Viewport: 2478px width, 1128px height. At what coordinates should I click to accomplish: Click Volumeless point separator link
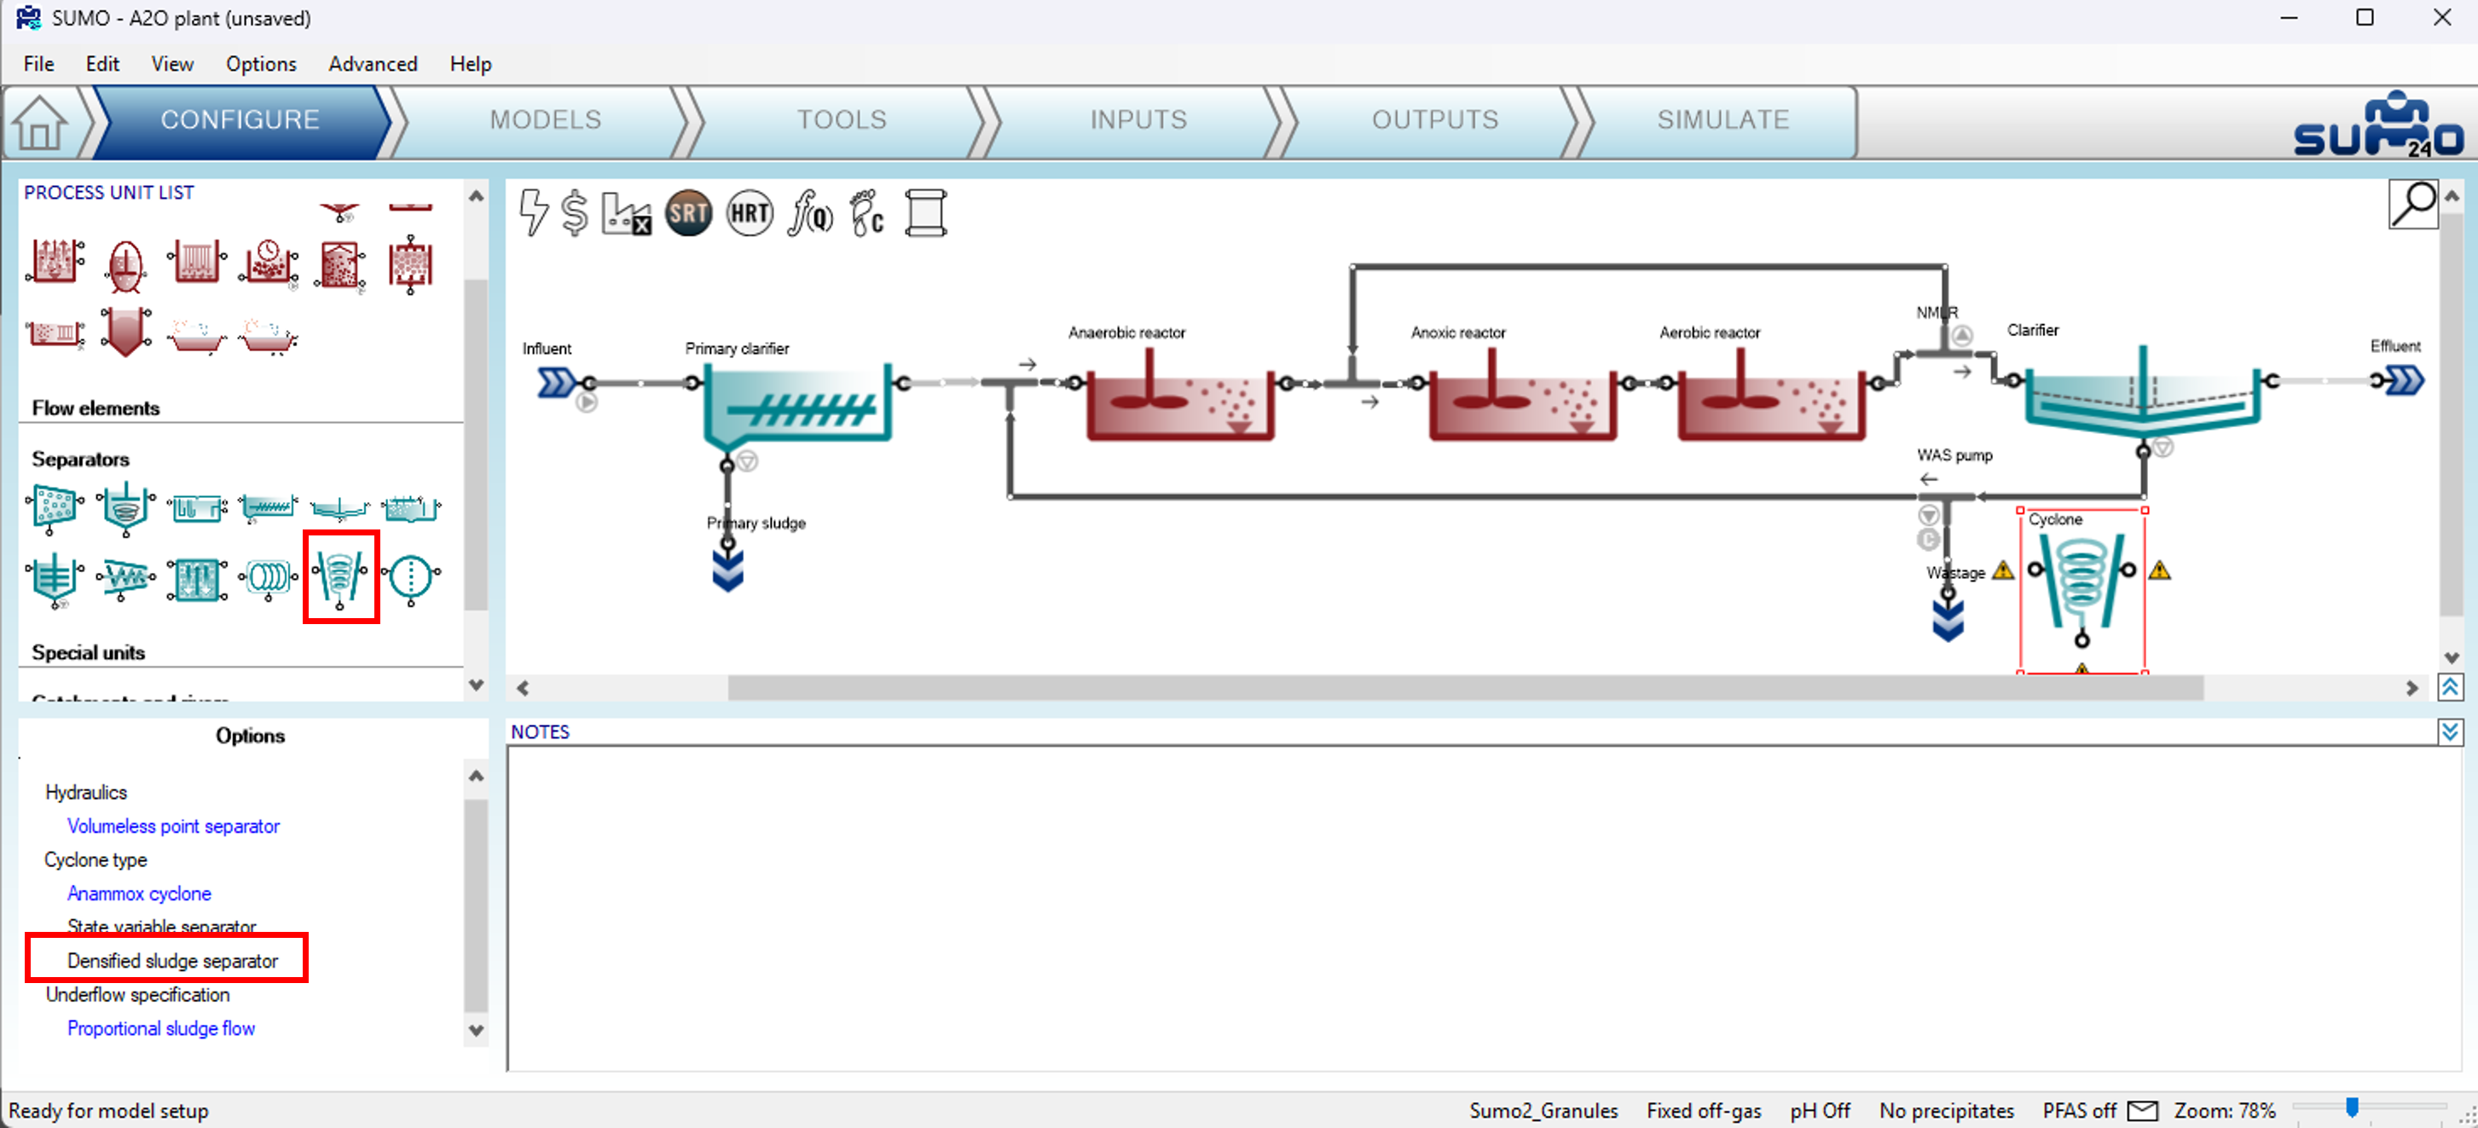[173, 826]
